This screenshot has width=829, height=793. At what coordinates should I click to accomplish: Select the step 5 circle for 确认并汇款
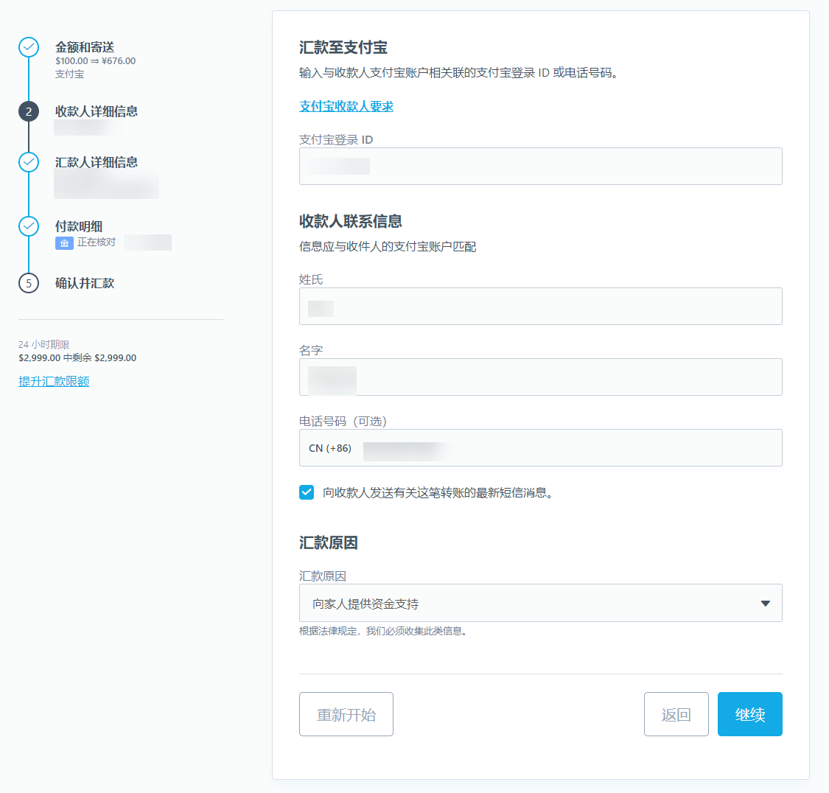[29, 283]
